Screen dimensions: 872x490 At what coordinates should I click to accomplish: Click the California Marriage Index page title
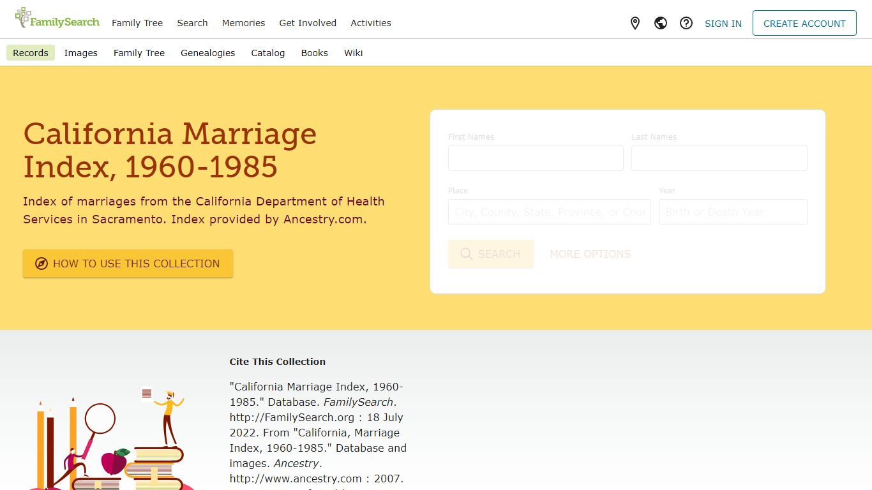[170, 151]
